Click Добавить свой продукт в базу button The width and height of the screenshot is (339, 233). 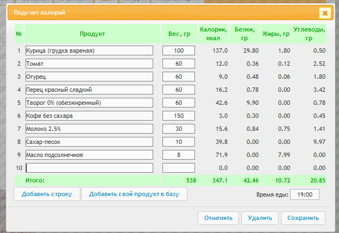(134, 194)
